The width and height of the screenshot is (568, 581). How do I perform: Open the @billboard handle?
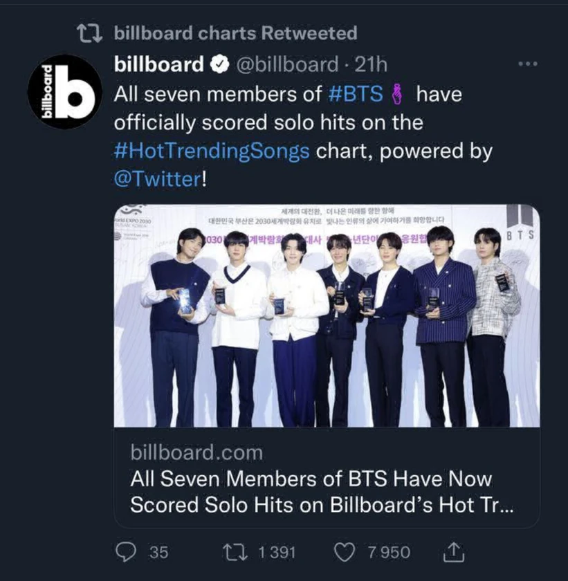tap(288, 65)
